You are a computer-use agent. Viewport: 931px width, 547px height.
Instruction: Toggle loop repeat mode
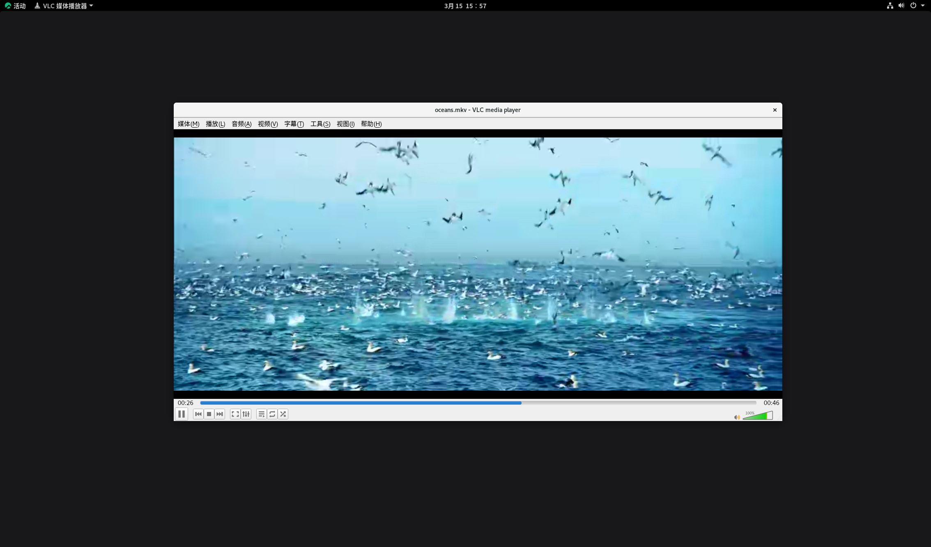click(x=272, y=414)
